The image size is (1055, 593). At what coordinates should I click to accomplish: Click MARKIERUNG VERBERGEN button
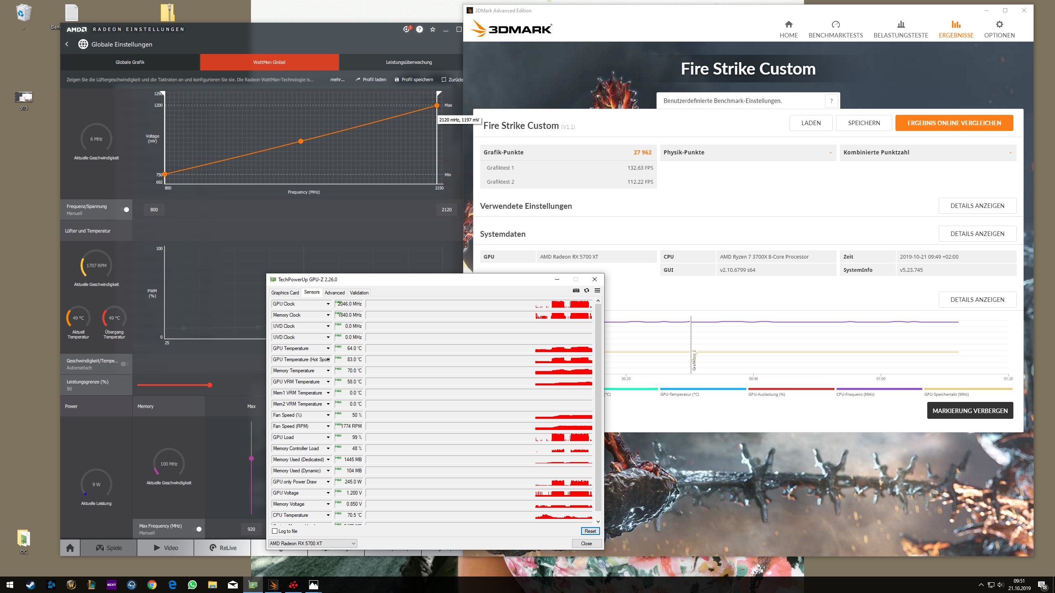pyautogui.click(x=970, y=411)
